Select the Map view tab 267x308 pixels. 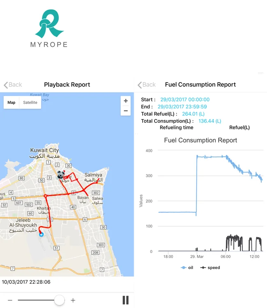tap(12, 102)
